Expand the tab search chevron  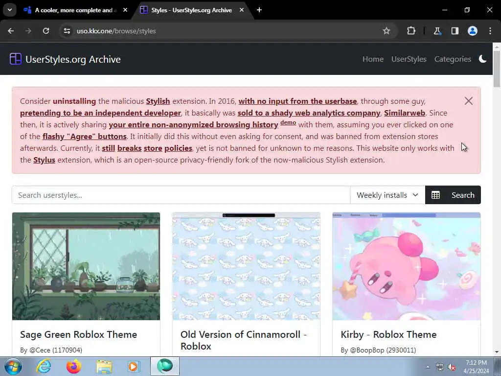point(10,10)
